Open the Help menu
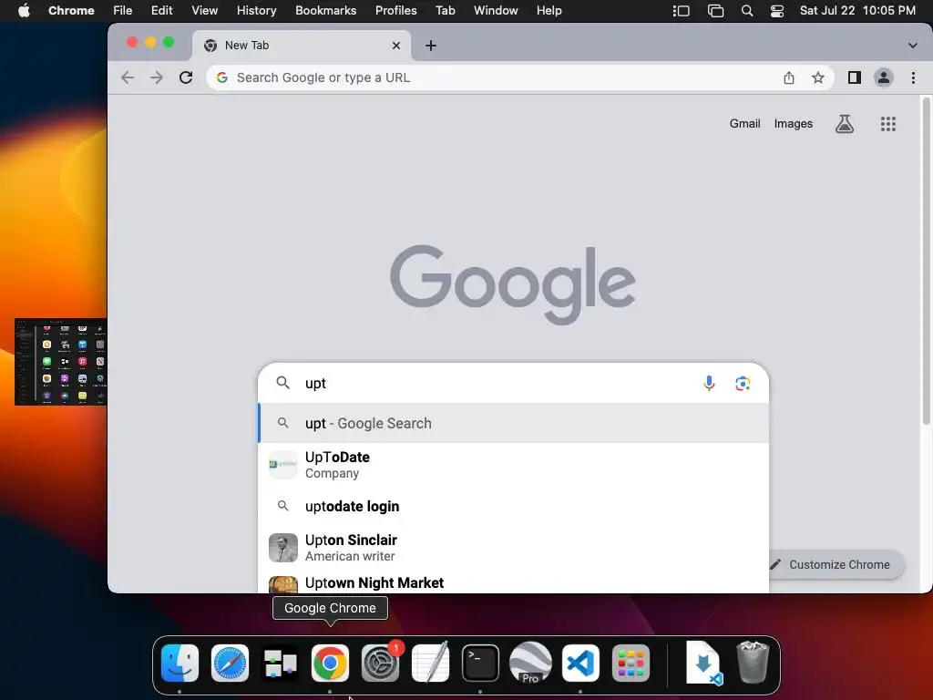 [x=549, y=11]
